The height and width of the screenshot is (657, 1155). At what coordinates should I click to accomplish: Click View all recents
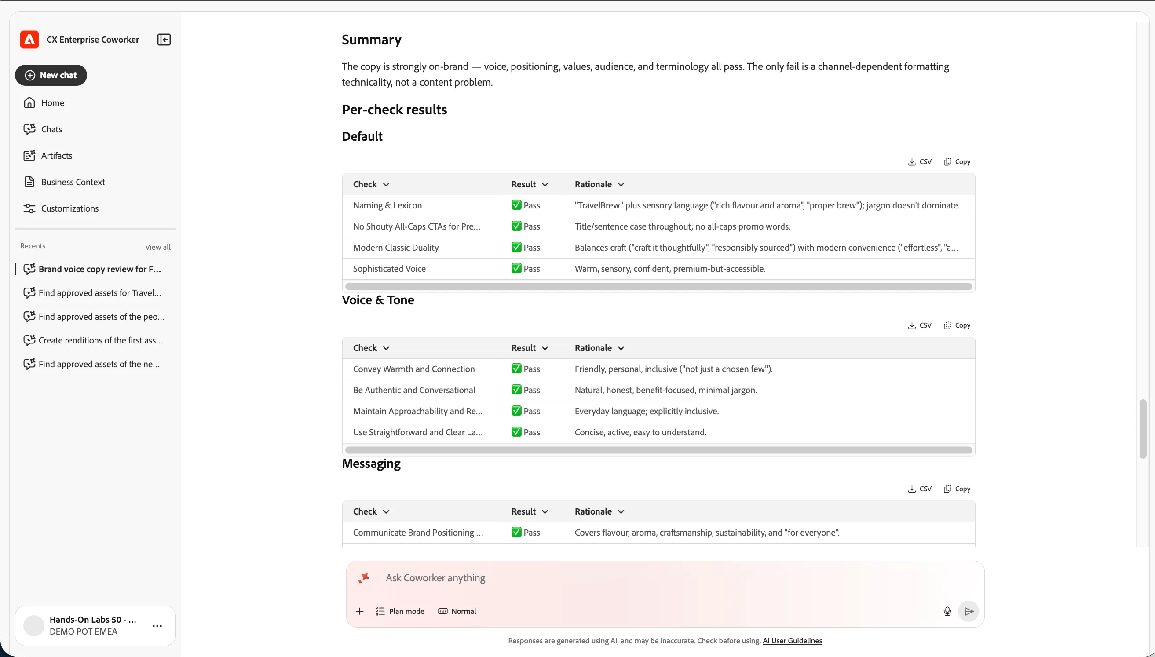coord(158,247)
